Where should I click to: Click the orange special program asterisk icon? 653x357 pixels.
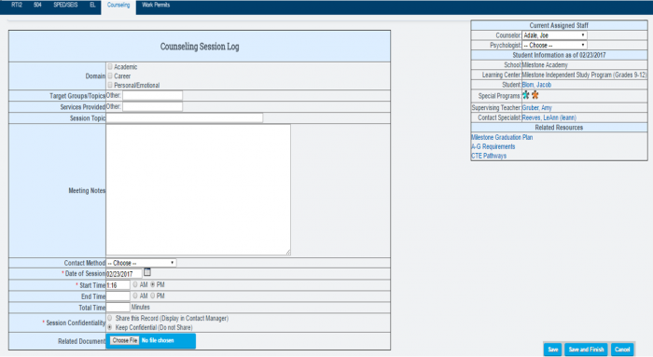535,95
